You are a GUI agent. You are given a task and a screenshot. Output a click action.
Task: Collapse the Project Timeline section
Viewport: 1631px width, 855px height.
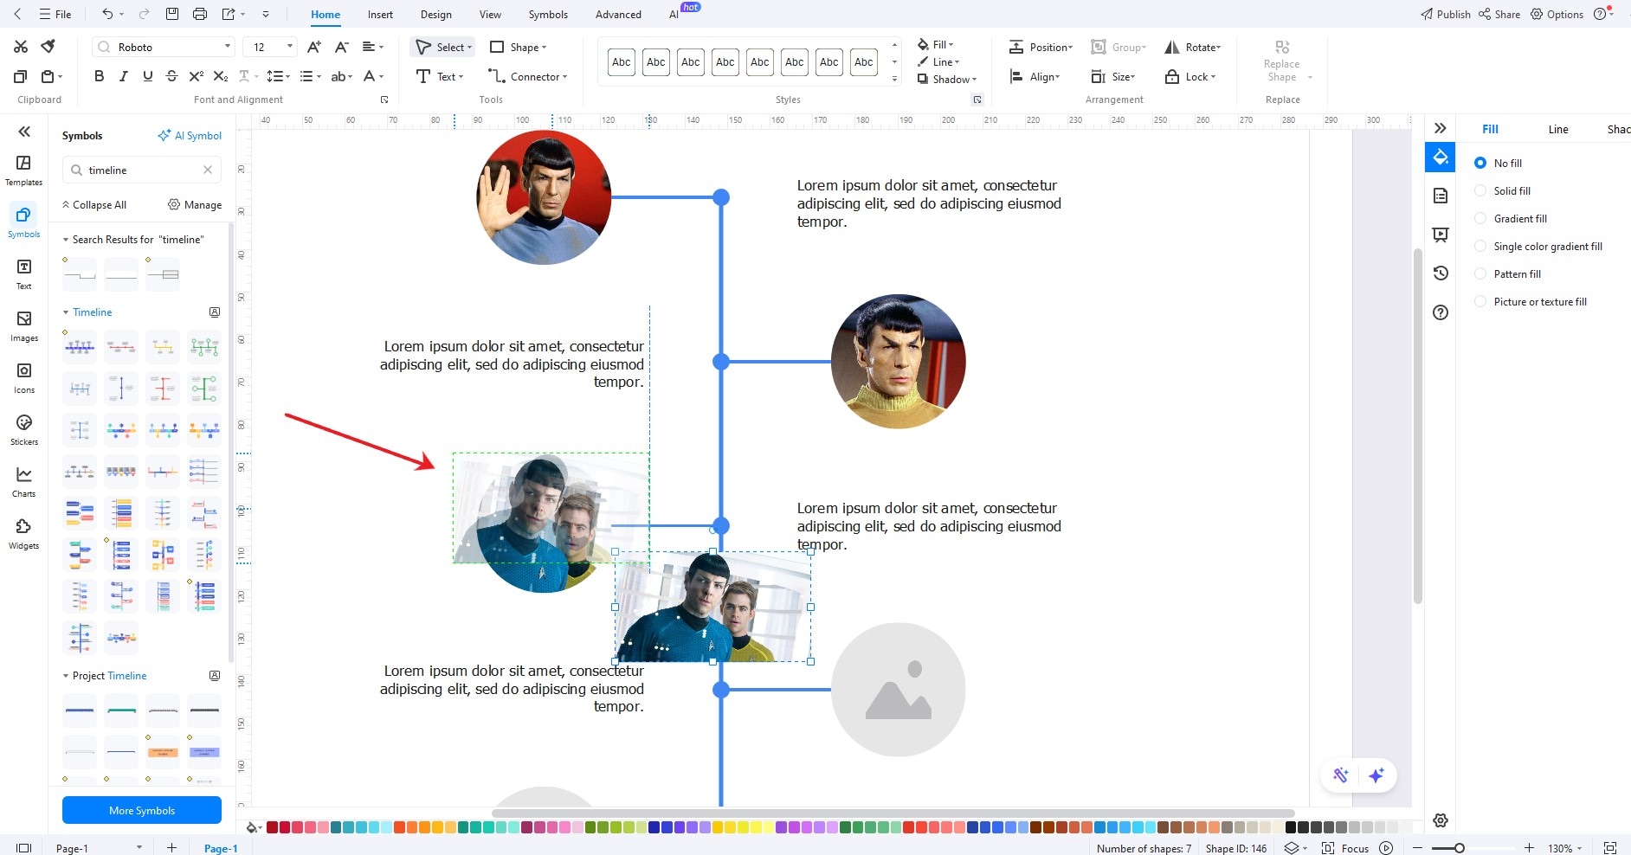click(66, 676)
